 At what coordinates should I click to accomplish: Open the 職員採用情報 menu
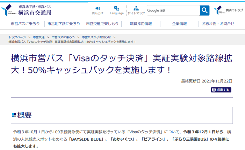coord(141,24)
